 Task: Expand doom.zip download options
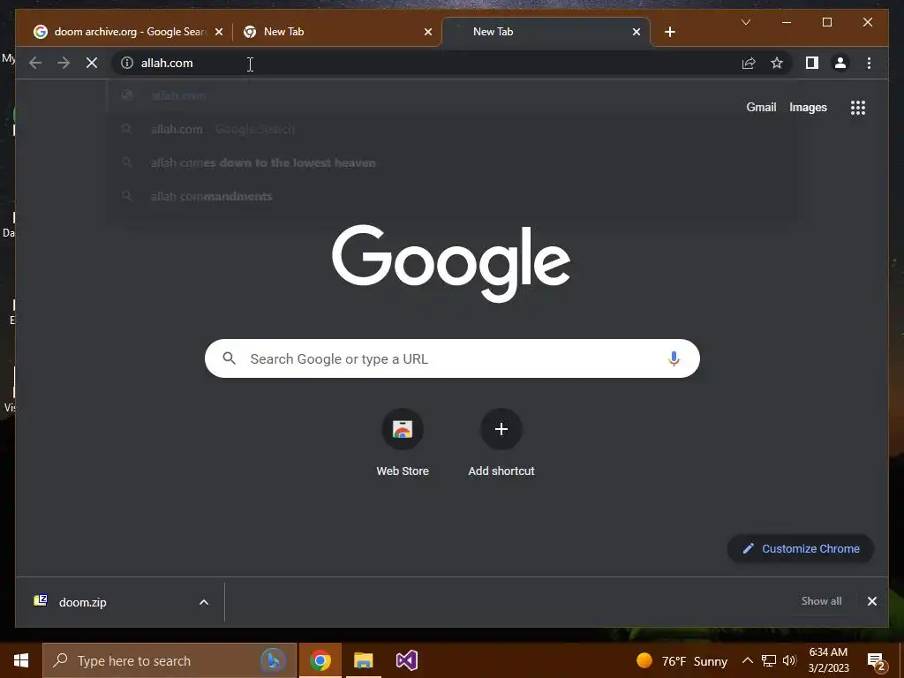point(204,602)
